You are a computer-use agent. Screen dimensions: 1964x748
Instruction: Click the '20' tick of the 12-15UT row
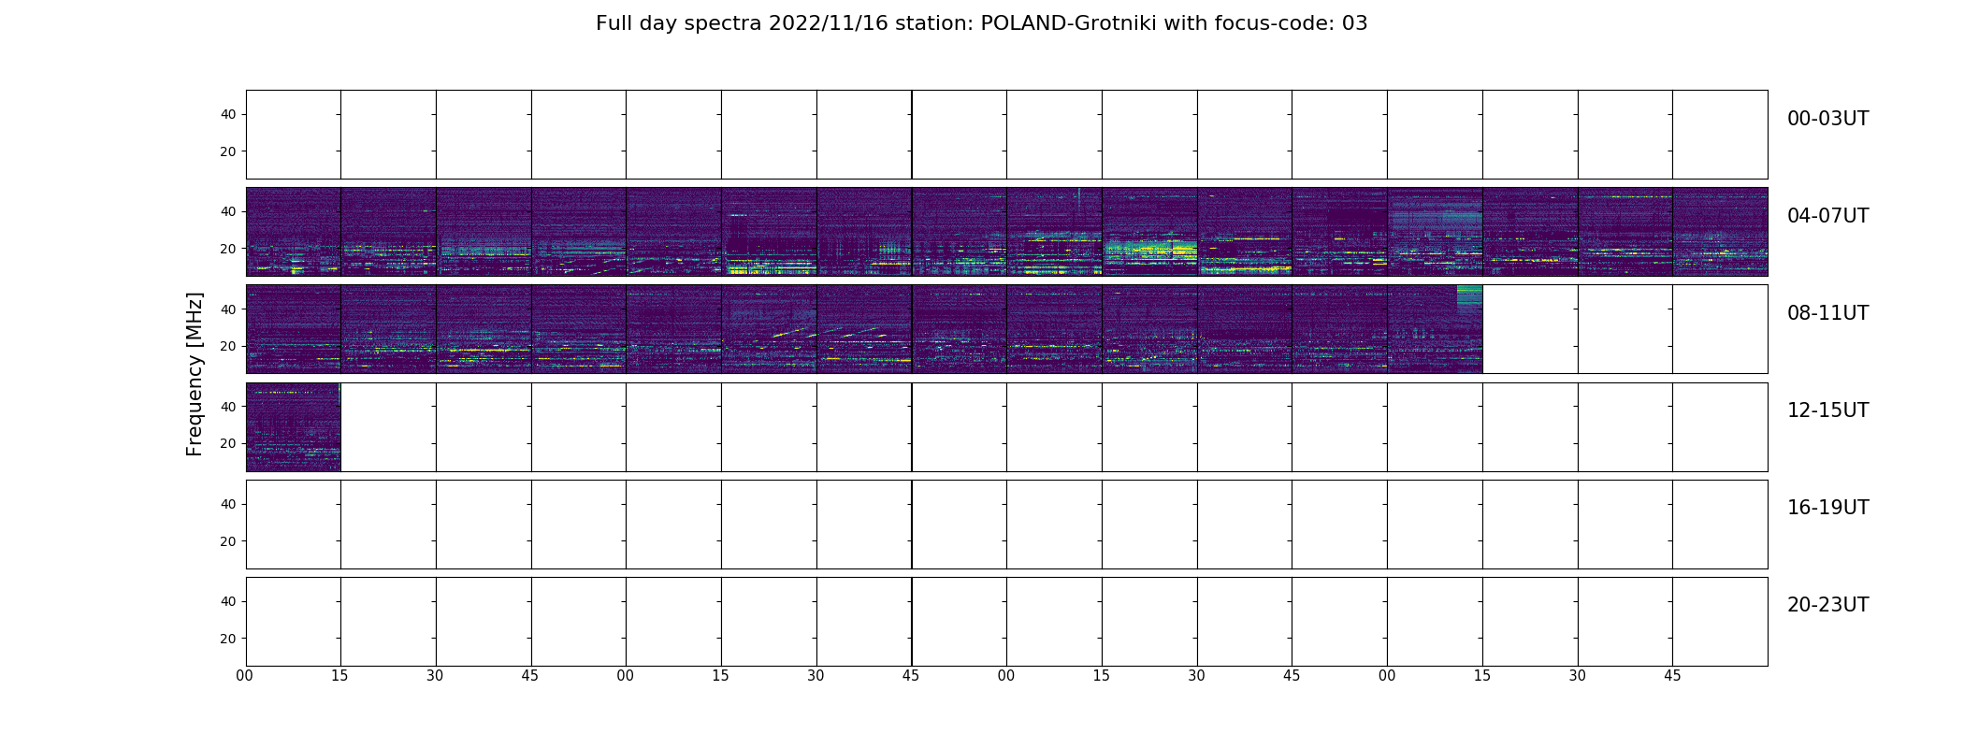(x=228, y=443)
